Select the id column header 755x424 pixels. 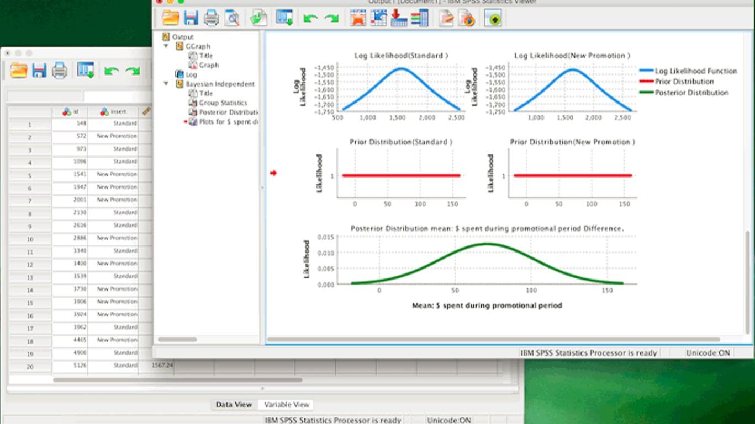pos(70,111)
